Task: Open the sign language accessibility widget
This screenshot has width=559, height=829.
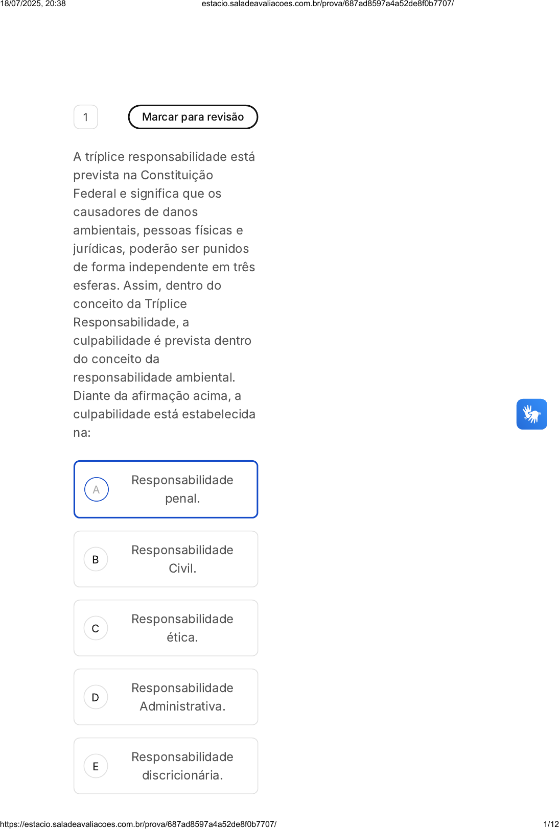Action: tap(531, 414)
